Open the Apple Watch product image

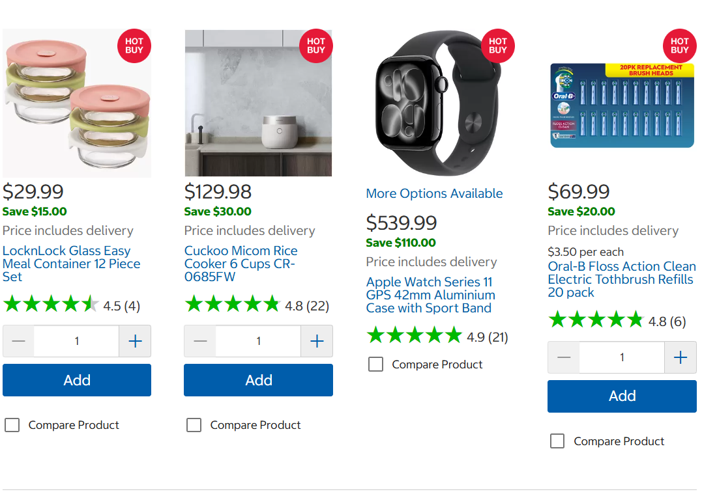(x=433, y=104)
